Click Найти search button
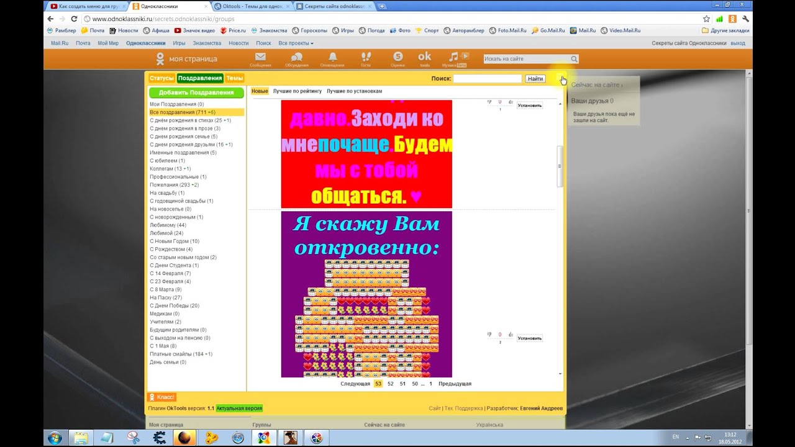This screenshot has width=795, height=447. coord(535,79)
